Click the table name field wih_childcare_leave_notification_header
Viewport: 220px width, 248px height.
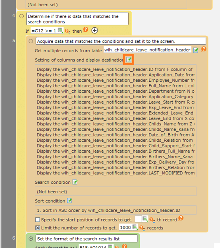point(148,50)
